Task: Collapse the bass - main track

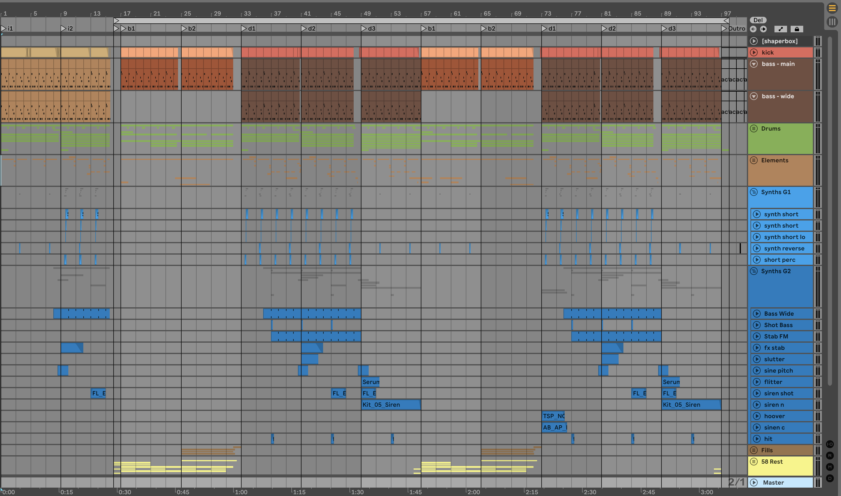Action: click(754, 63)
